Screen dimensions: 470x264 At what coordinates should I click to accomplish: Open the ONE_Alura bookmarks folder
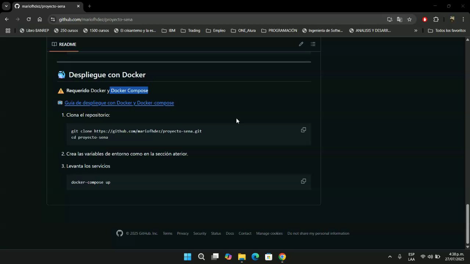click(x=243, y=31)
